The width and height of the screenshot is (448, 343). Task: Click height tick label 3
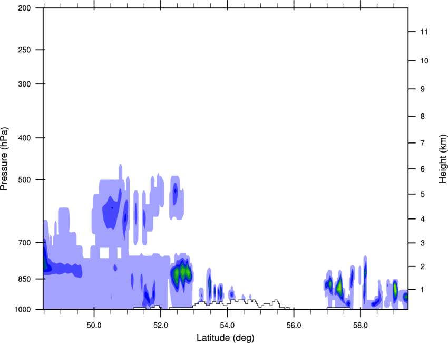pyautogui.click(x=423, y=243)
